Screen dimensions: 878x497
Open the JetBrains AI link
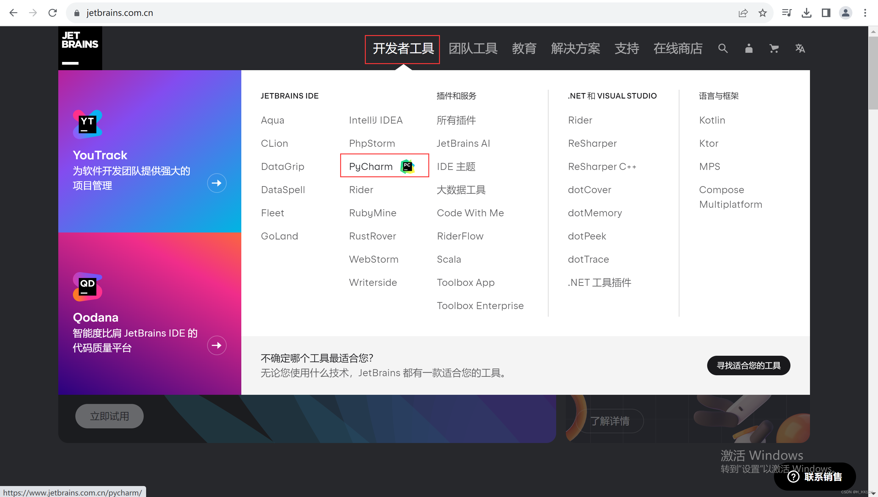click(463, 143)
